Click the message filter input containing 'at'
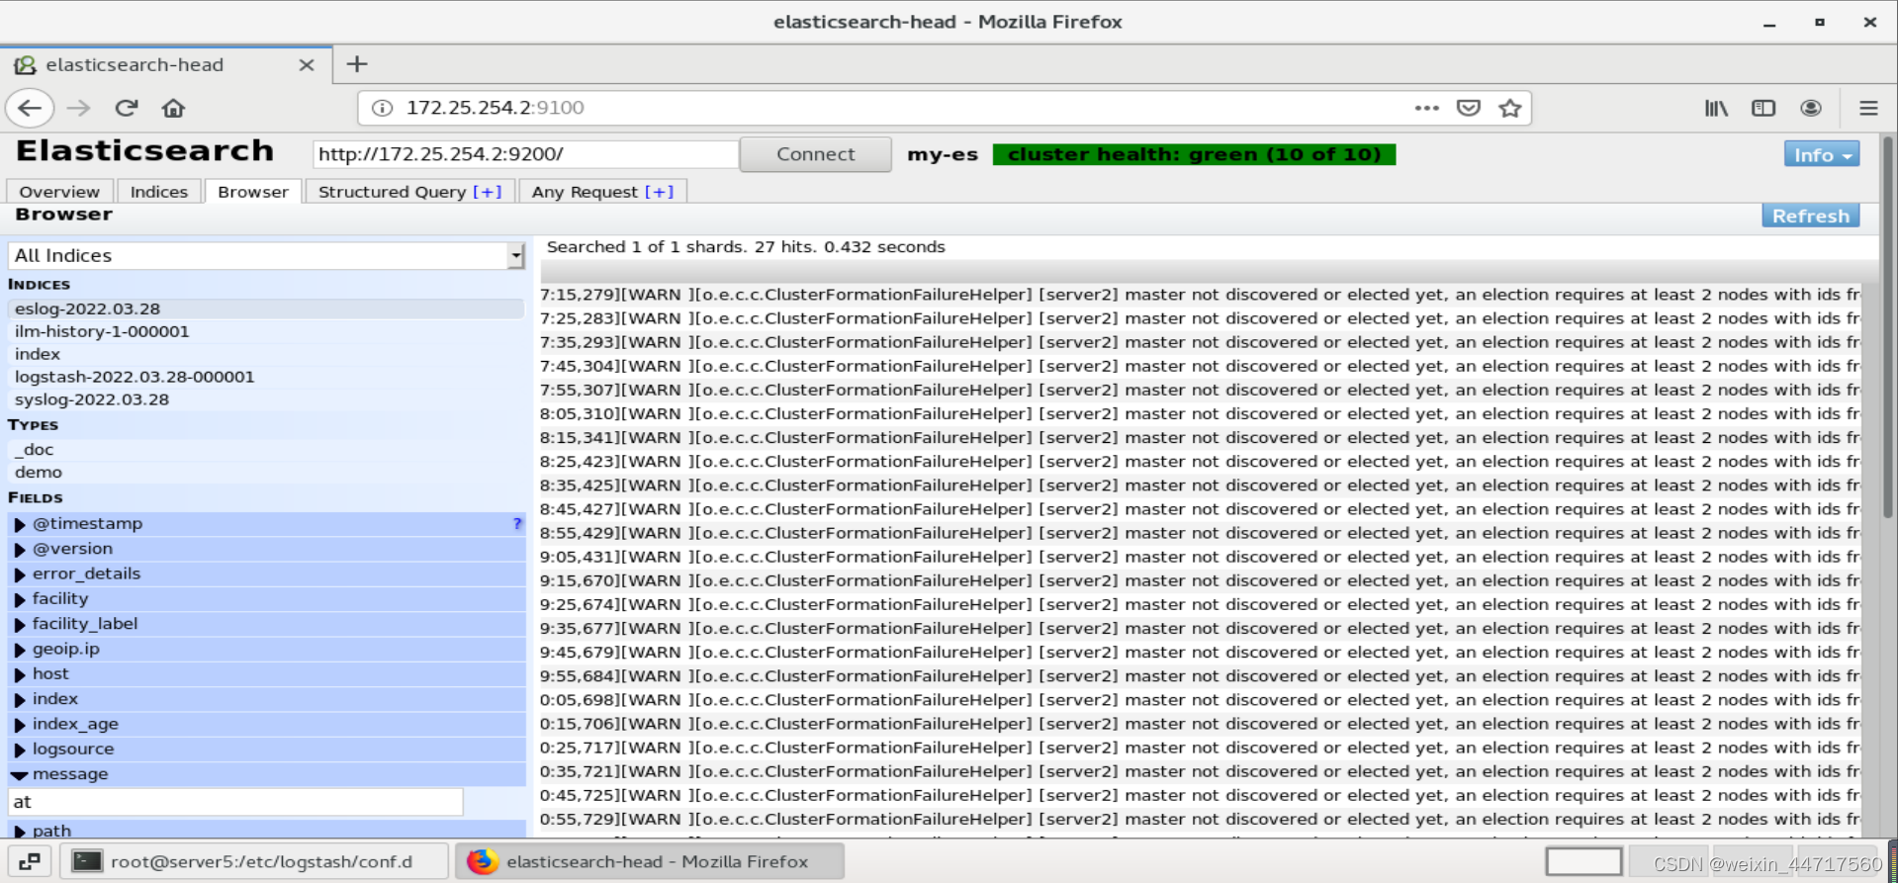The width and height of the screenshot is (1898, 883). tap(235, 802)
